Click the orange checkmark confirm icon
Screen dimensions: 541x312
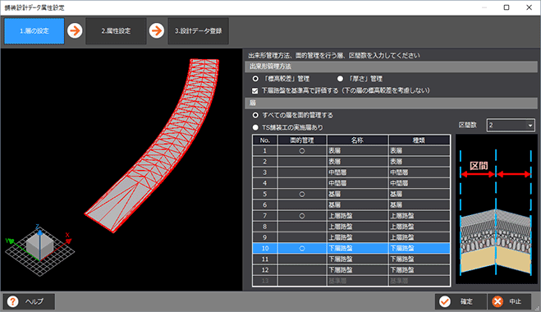pos(445,301)
